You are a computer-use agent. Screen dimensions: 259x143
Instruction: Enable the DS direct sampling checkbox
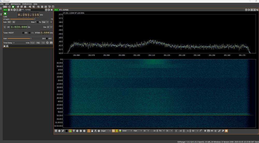(x=23, y=33)
